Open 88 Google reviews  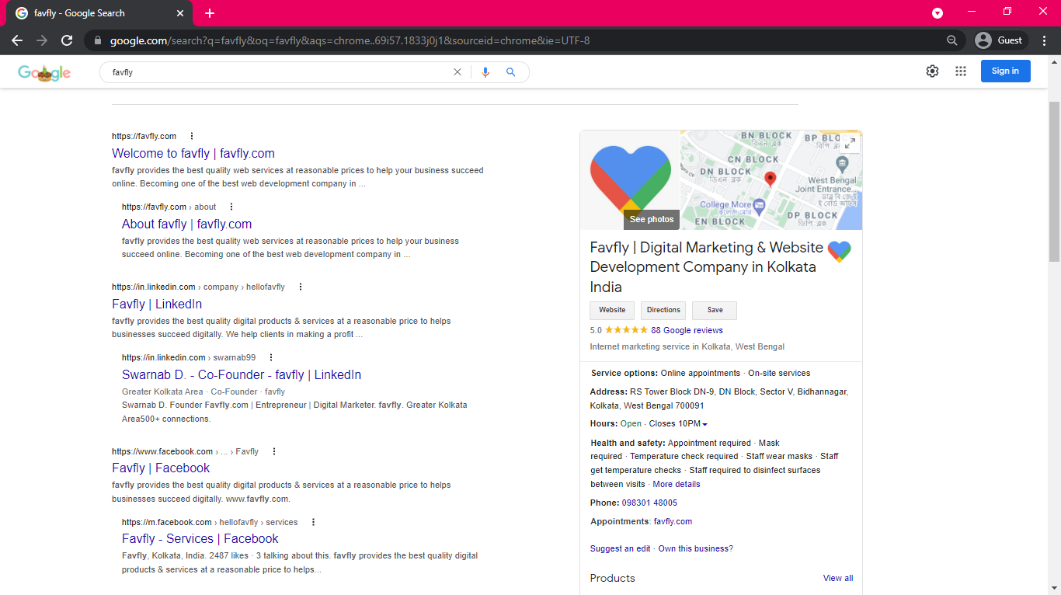pyautogui.click(x=687, y=331)
